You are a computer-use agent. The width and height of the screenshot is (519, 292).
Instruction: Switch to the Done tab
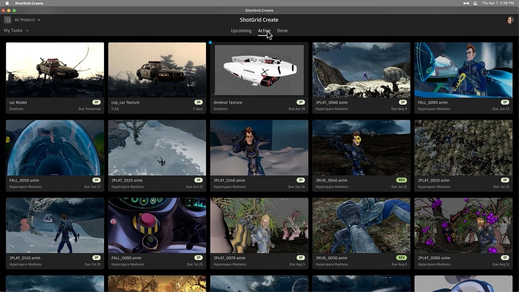point(282,31)
